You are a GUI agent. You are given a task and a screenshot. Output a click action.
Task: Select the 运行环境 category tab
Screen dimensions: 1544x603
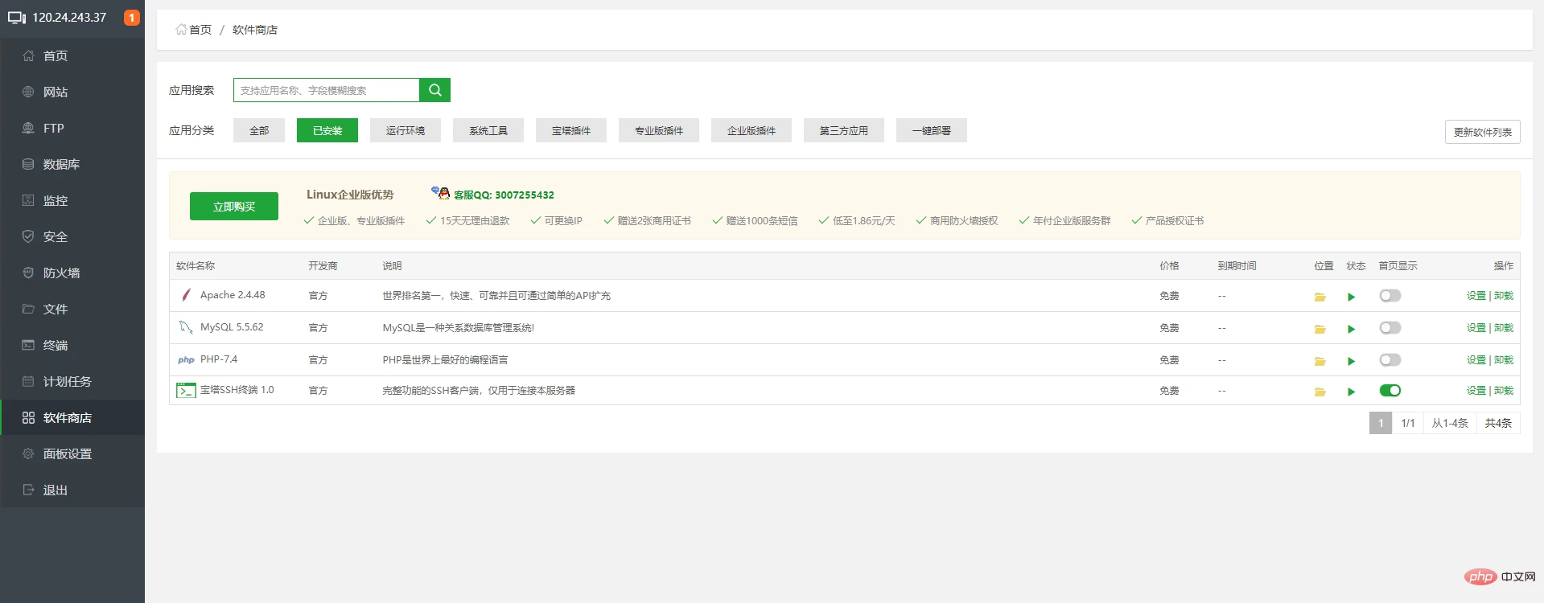click(x=406, y=130)
